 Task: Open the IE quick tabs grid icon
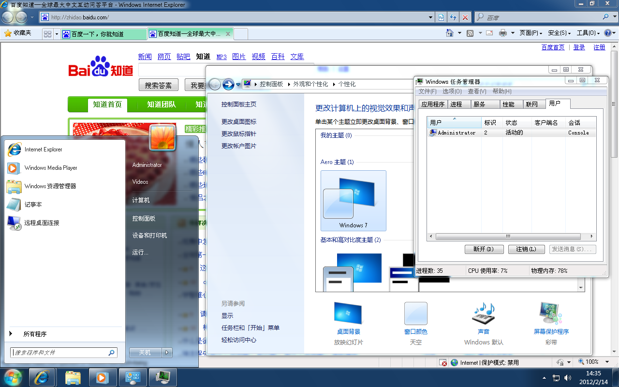tap(47, 34)
